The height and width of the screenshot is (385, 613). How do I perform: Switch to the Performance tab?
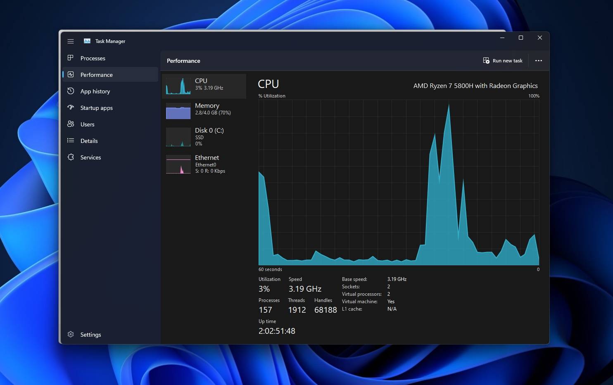click(x=96, y=75)
